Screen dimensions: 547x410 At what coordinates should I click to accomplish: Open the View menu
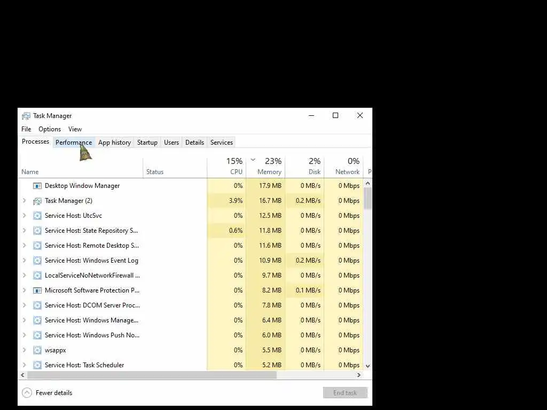(x=75, y=129)
